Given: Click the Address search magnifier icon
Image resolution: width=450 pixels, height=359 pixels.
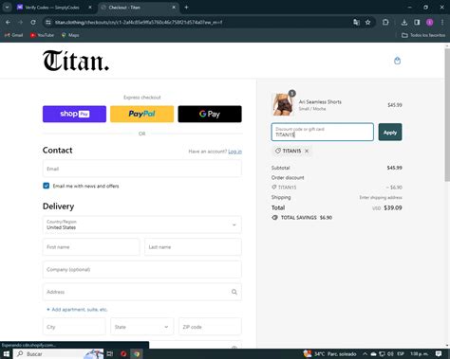Looking at the screenshot, I should (234, 292).
